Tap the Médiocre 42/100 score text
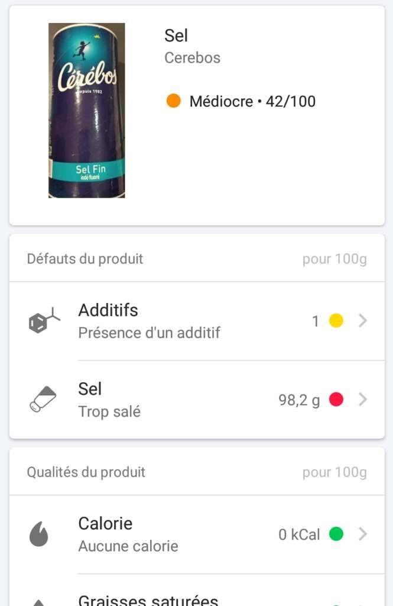393x606 pixels. [252, 101]
